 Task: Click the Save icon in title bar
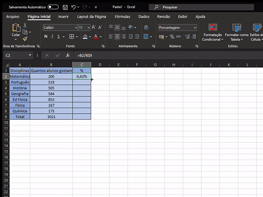pyautogui.click(x=65, y=7)
